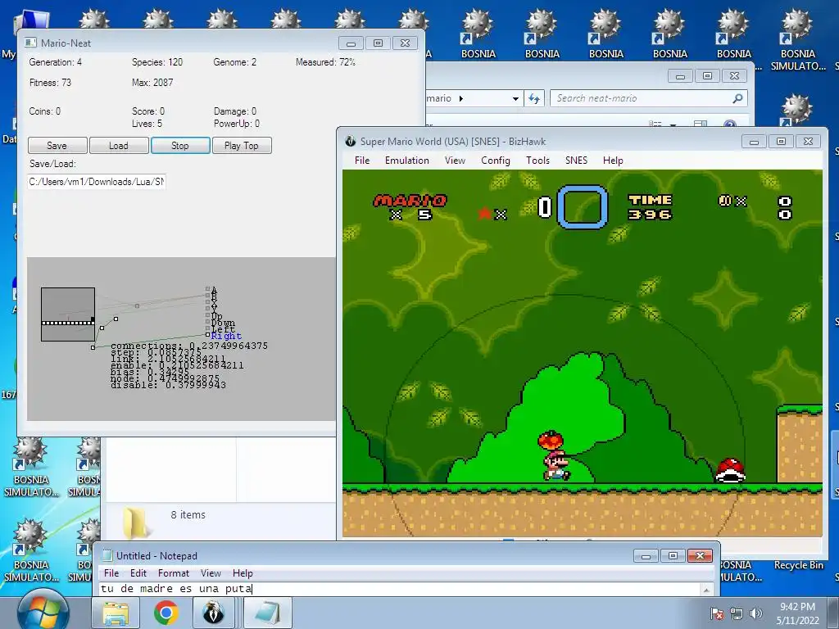Open Windows Explorer from the taskbar
Screen dimensions: 839x629
116,613
